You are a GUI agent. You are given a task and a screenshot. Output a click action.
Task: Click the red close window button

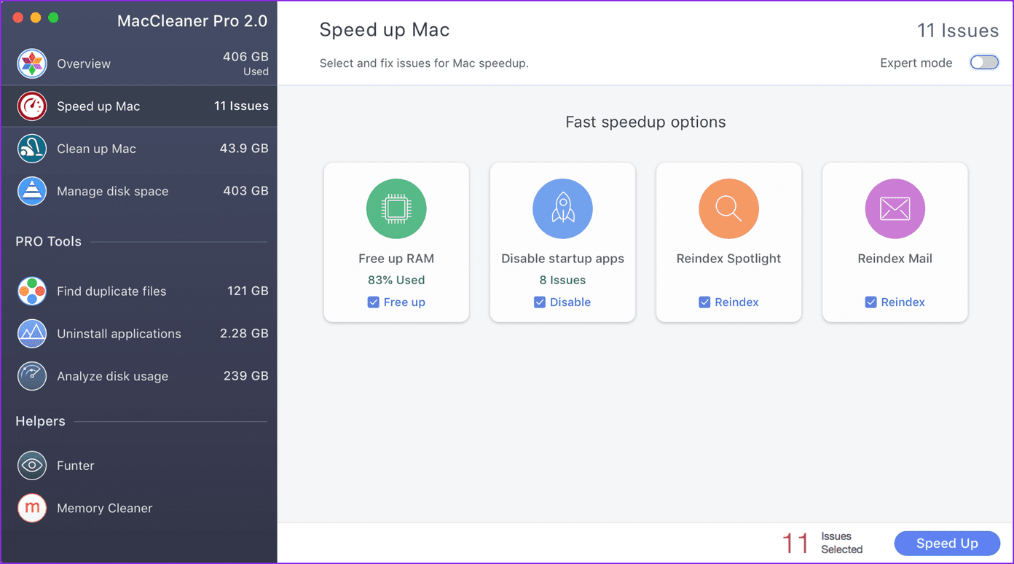(18, 17)
